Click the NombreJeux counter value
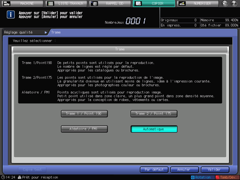The height and width of the screenshot is (180, 240). [136, 21]
